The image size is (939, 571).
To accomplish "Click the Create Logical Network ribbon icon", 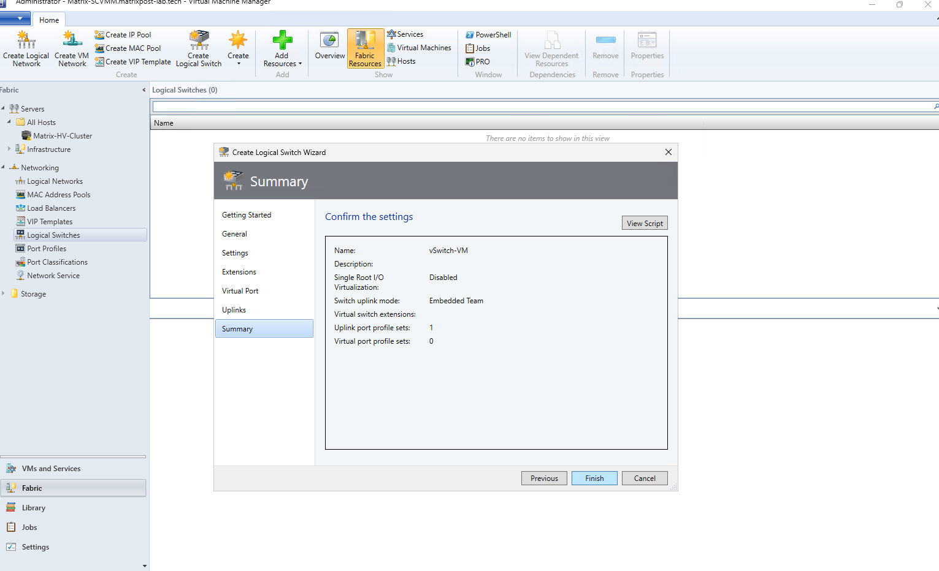I will (26, 48).
